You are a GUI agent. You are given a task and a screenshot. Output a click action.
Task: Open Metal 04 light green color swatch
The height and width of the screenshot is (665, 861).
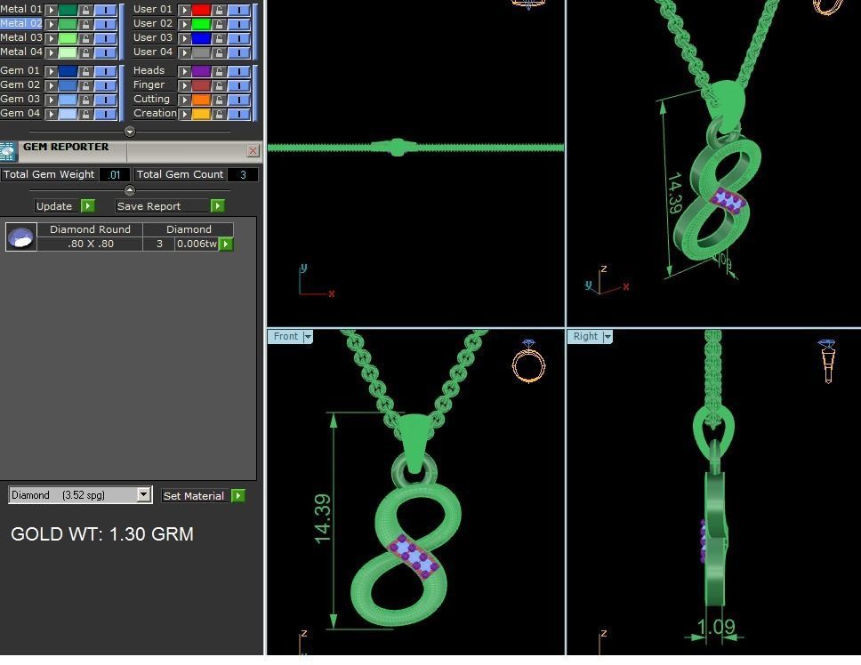pos(68,52)
